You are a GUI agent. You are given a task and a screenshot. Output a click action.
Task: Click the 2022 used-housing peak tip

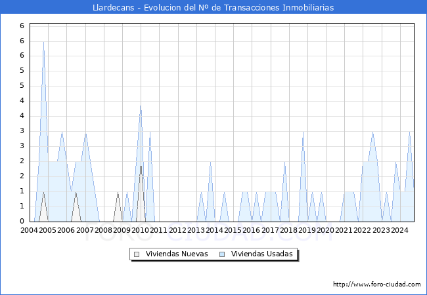tap(372, 132)
